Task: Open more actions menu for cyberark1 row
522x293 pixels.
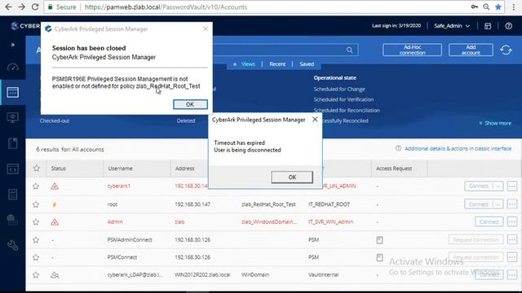Action: click(x=512, y=186)
